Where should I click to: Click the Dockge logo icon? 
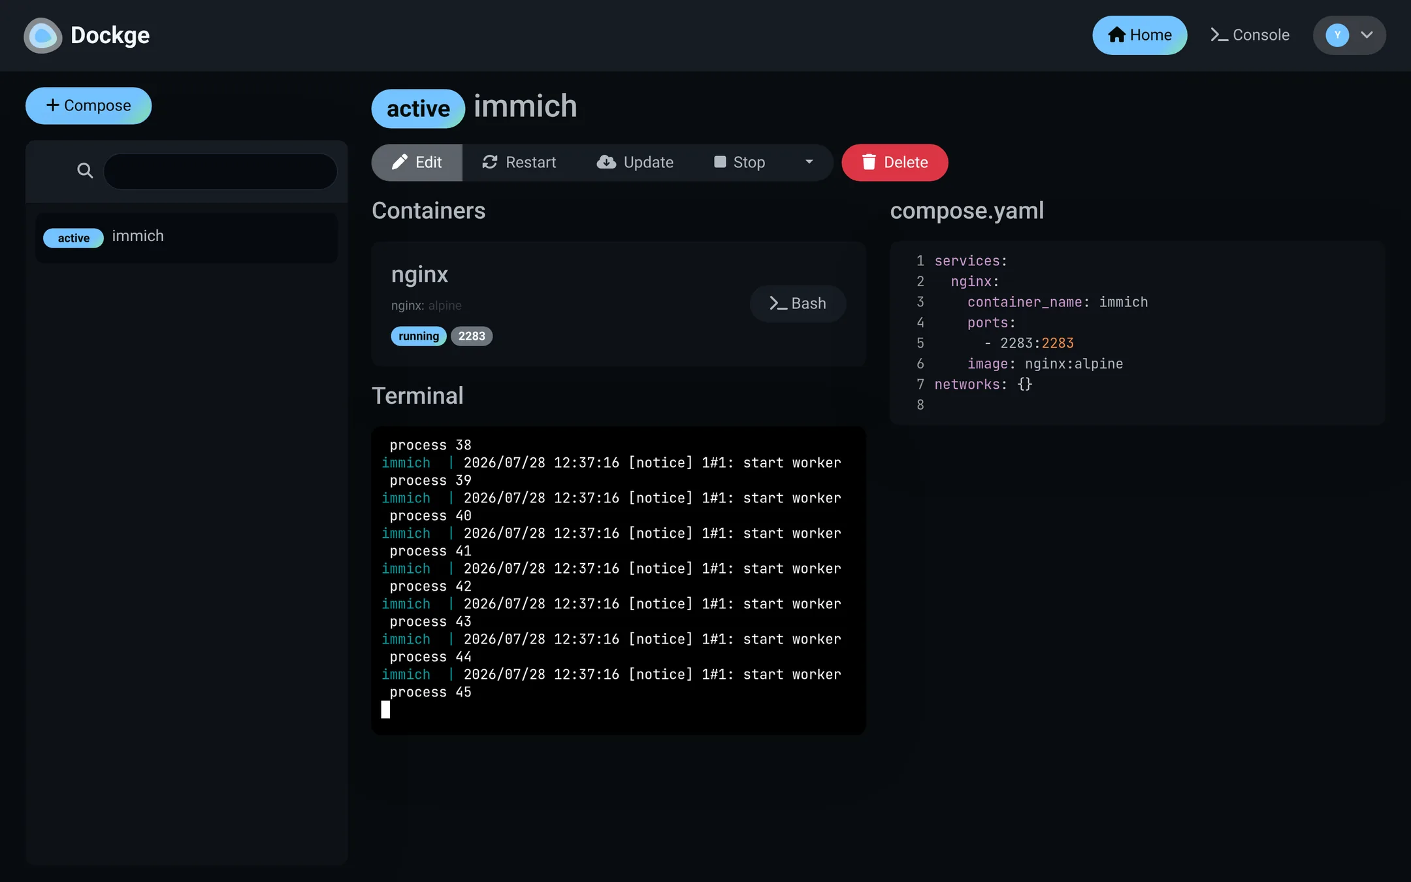[42, 35]
